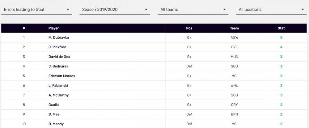Screen dimensions: 309x128
Task: Expand the Season 2019/2020 dropdown
Action: click(x=115, y=10)
